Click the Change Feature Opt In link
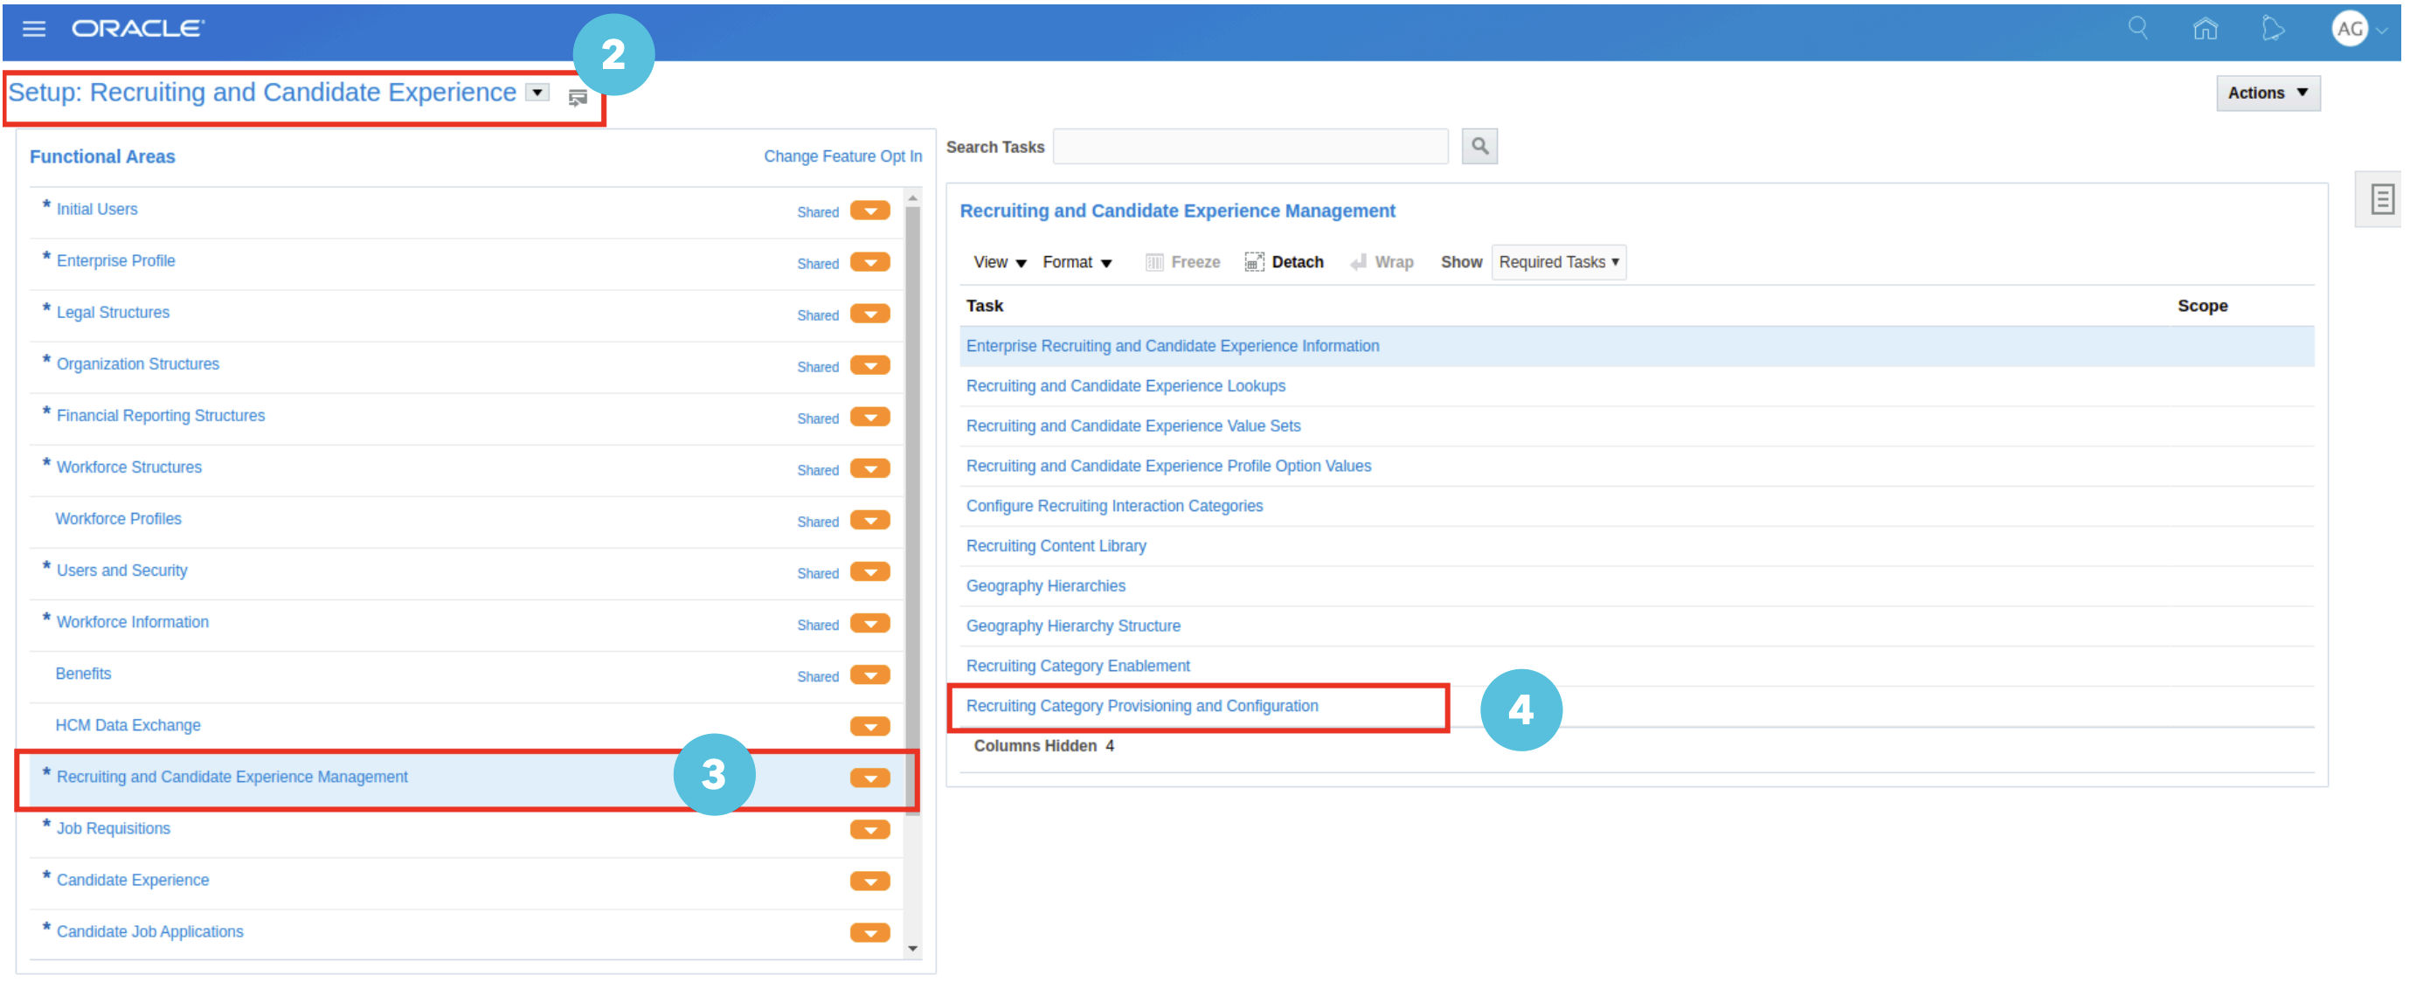The height and width of the screenshot is (982, 2410). 843,156
